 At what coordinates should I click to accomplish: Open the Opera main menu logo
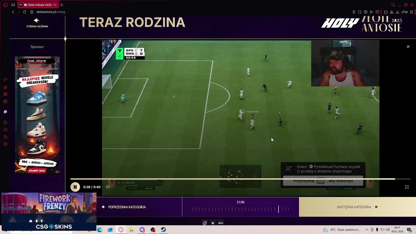5,5
